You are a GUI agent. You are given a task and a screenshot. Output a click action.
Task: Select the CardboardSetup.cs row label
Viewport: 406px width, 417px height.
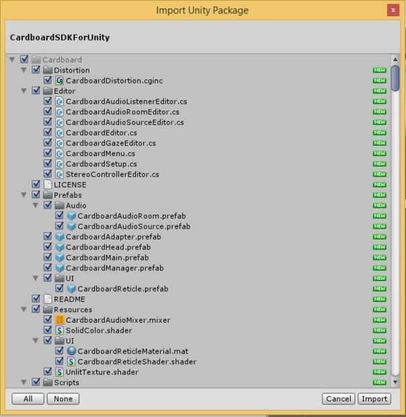(x=101, y=164)
